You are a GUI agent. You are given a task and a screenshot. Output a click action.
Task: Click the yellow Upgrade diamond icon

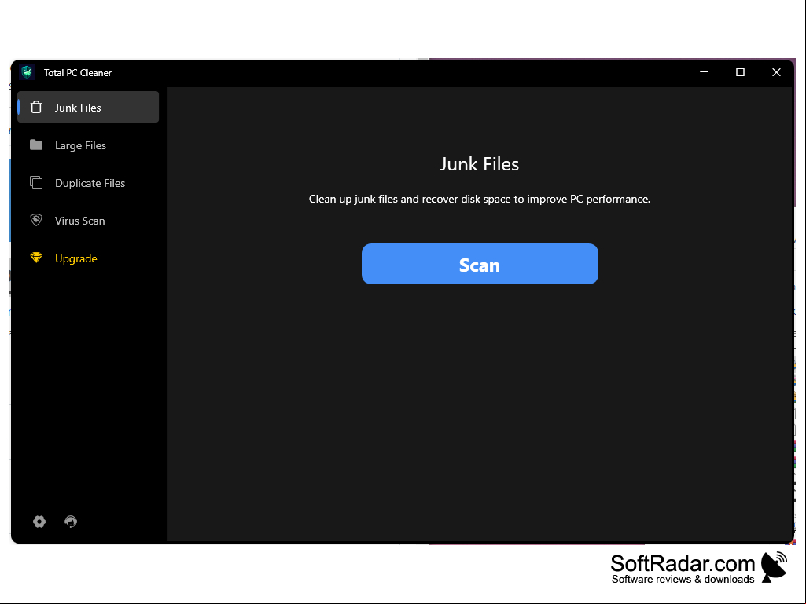(36, 258)
